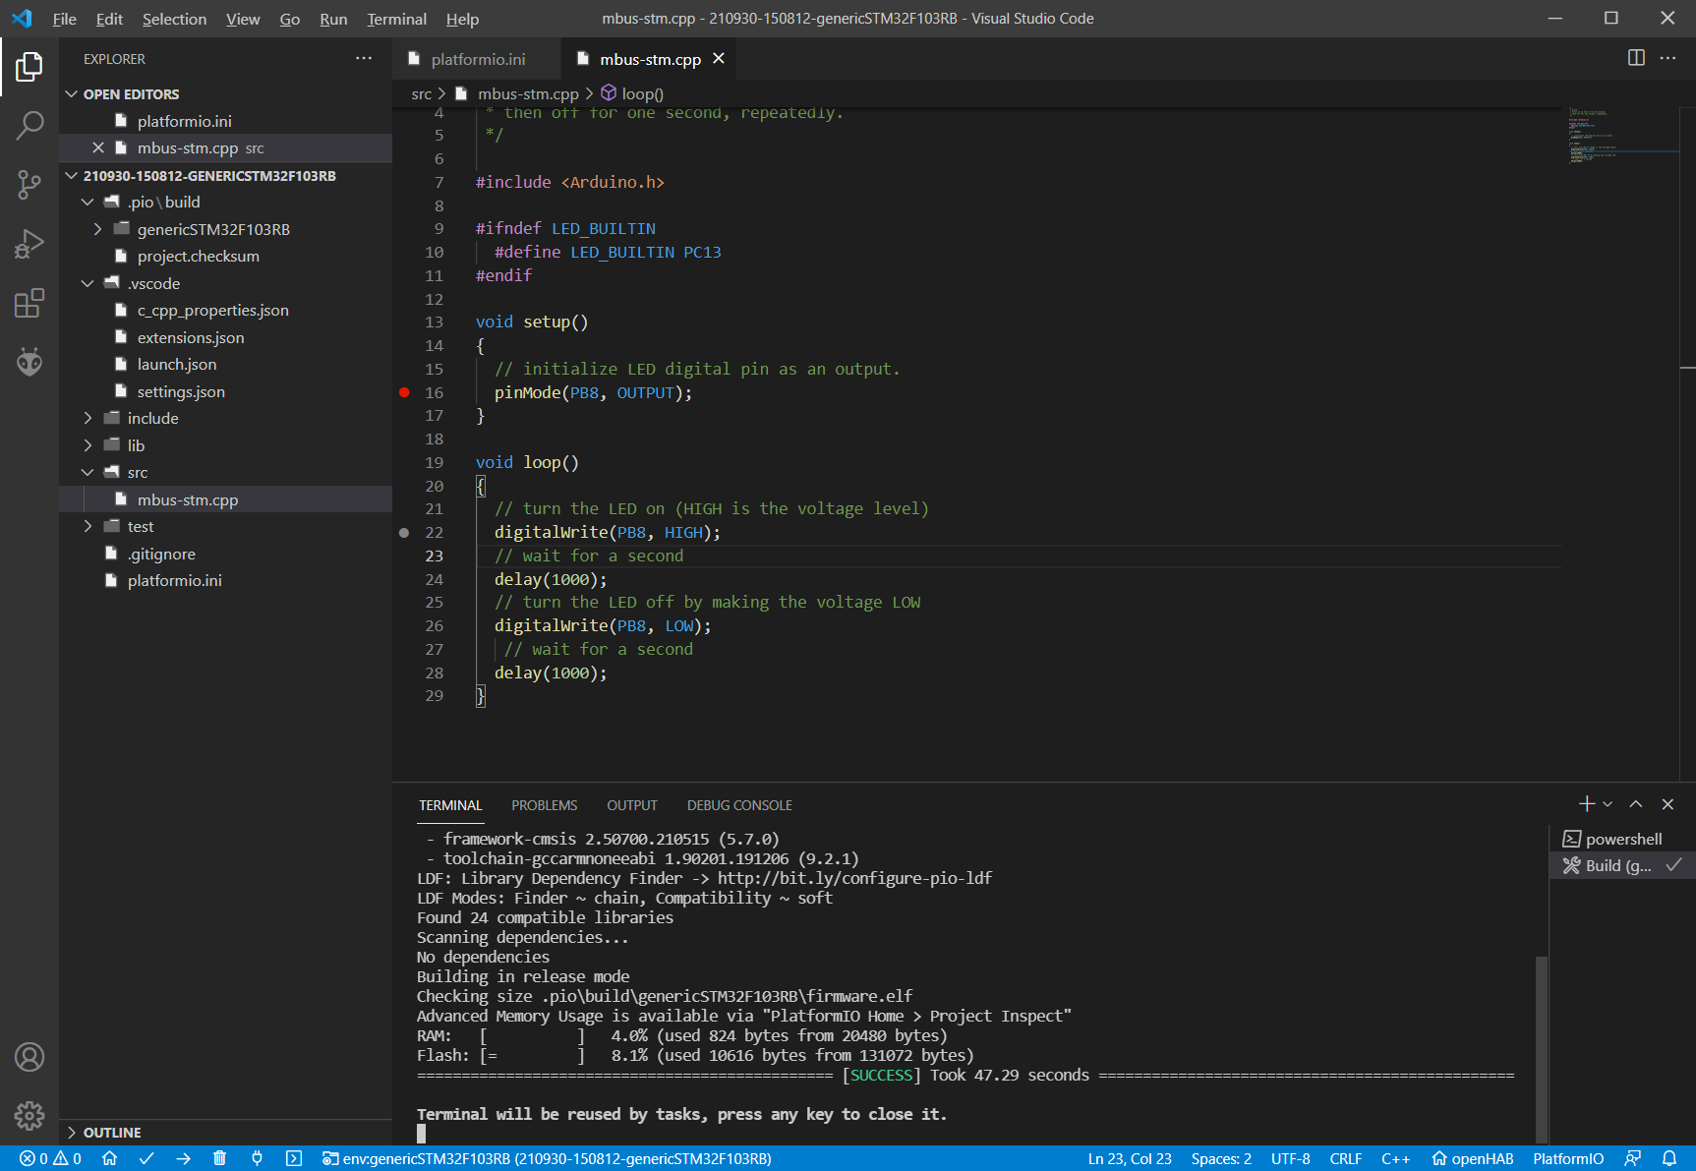This screenshot has height=1171, width=1696.
Task: Switch PlatformIO project environment in status bar
Action: [547, 1158]
